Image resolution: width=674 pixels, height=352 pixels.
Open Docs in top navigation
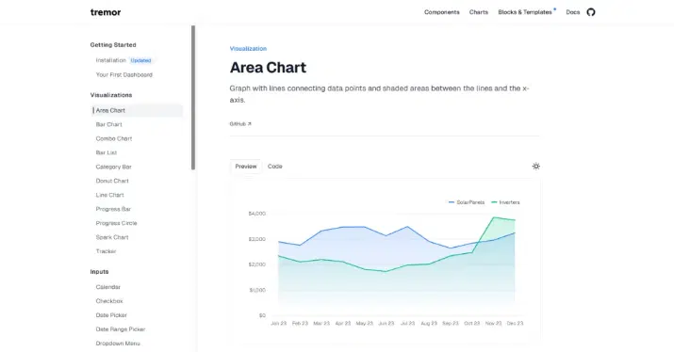click(x=572, y=12)
